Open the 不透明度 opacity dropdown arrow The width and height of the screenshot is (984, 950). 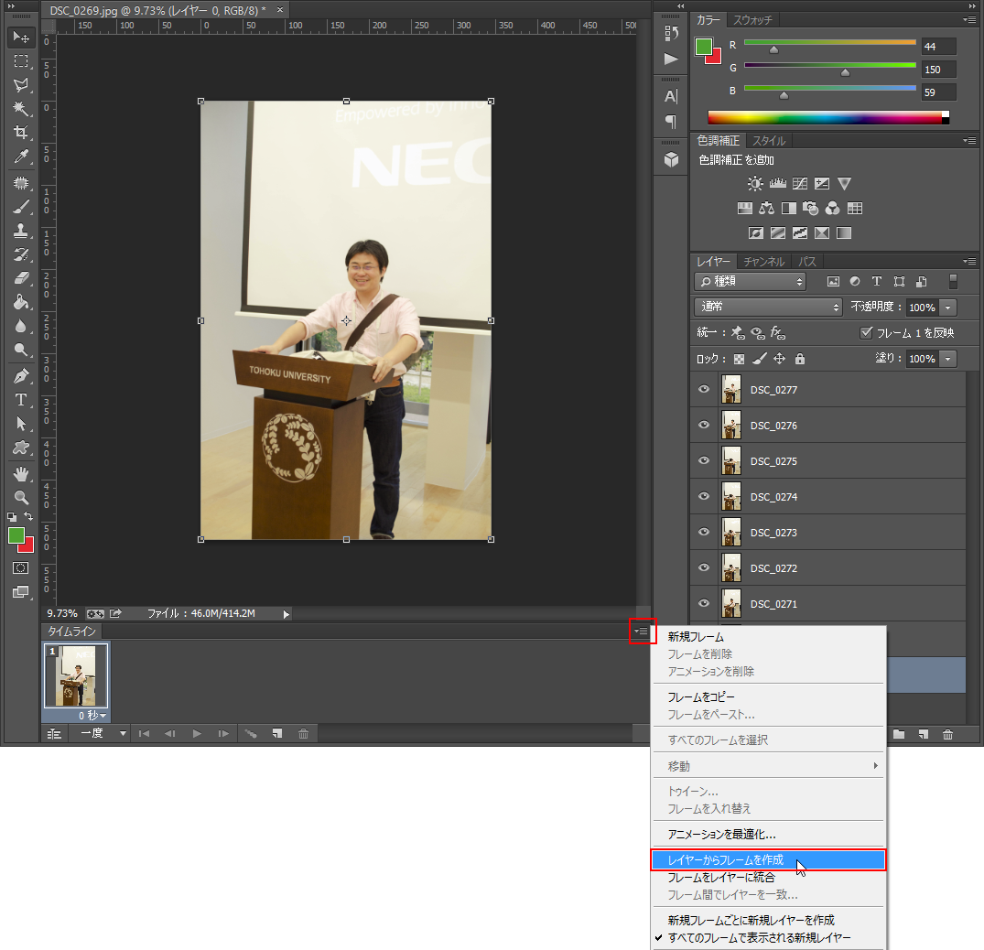coord(947,308)
